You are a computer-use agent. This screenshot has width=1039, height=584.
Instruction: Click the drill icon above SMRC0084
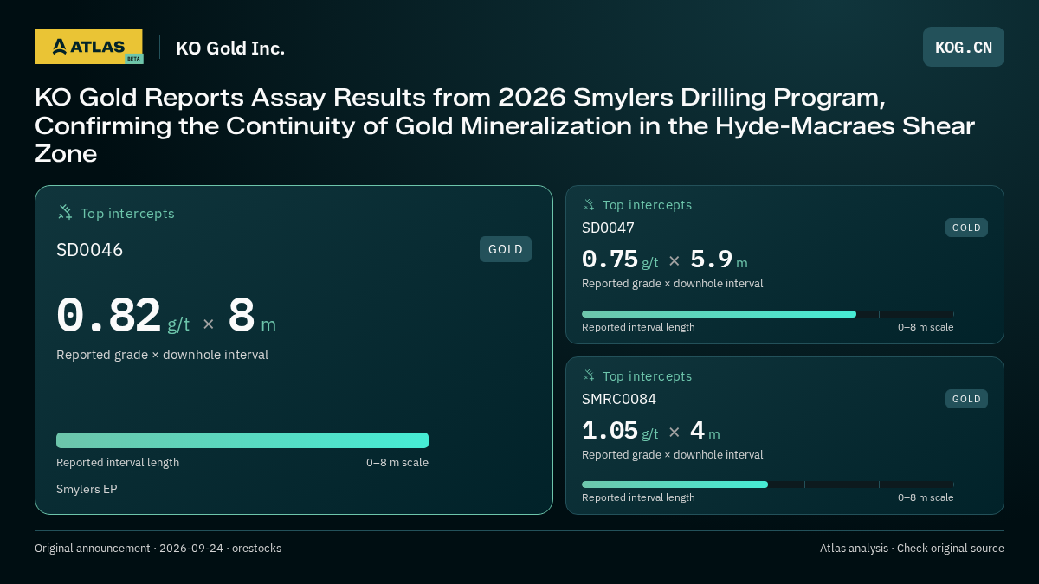tap(589, 375)
